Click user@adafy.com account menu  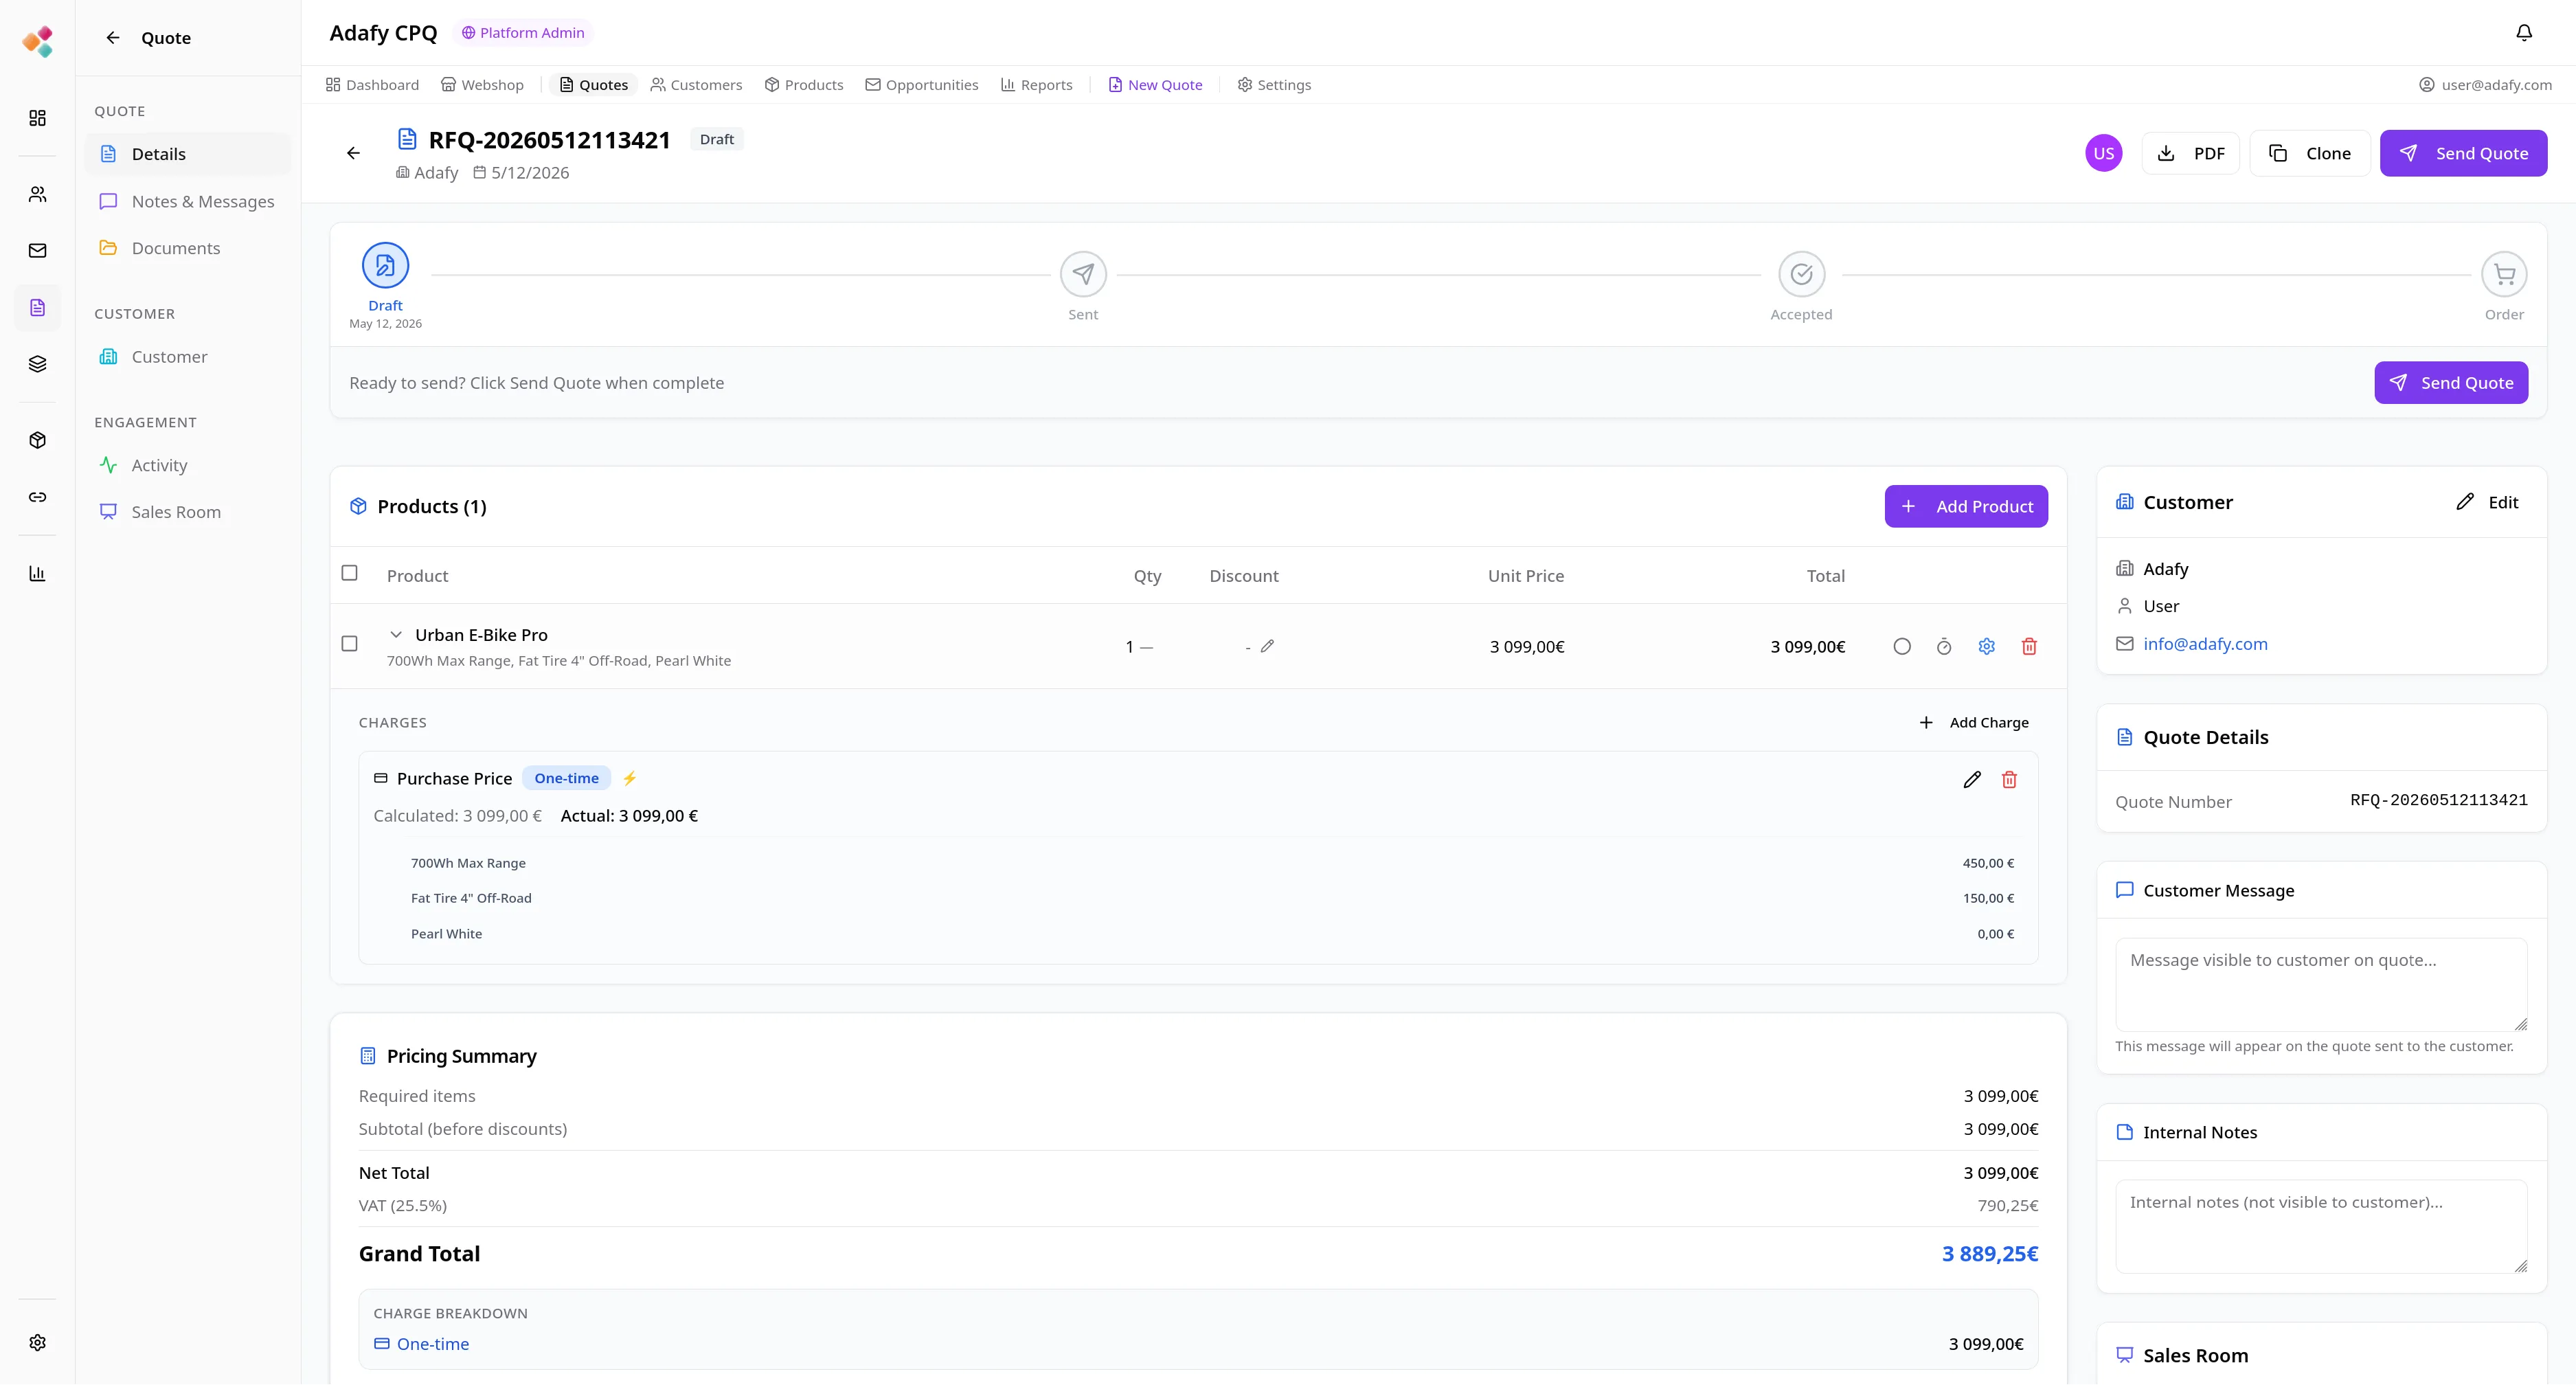[2485, 85]
